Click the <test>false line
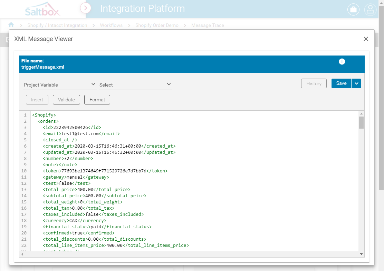This screenshot has width=384, height=271. [67, 183]
